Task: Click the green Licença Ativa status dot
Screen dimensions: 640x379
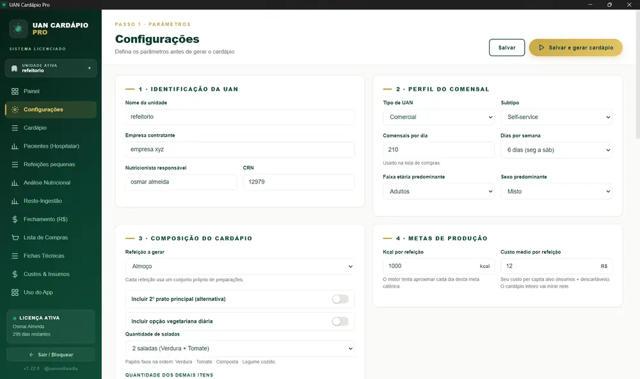Action: (x=15, y=318)
